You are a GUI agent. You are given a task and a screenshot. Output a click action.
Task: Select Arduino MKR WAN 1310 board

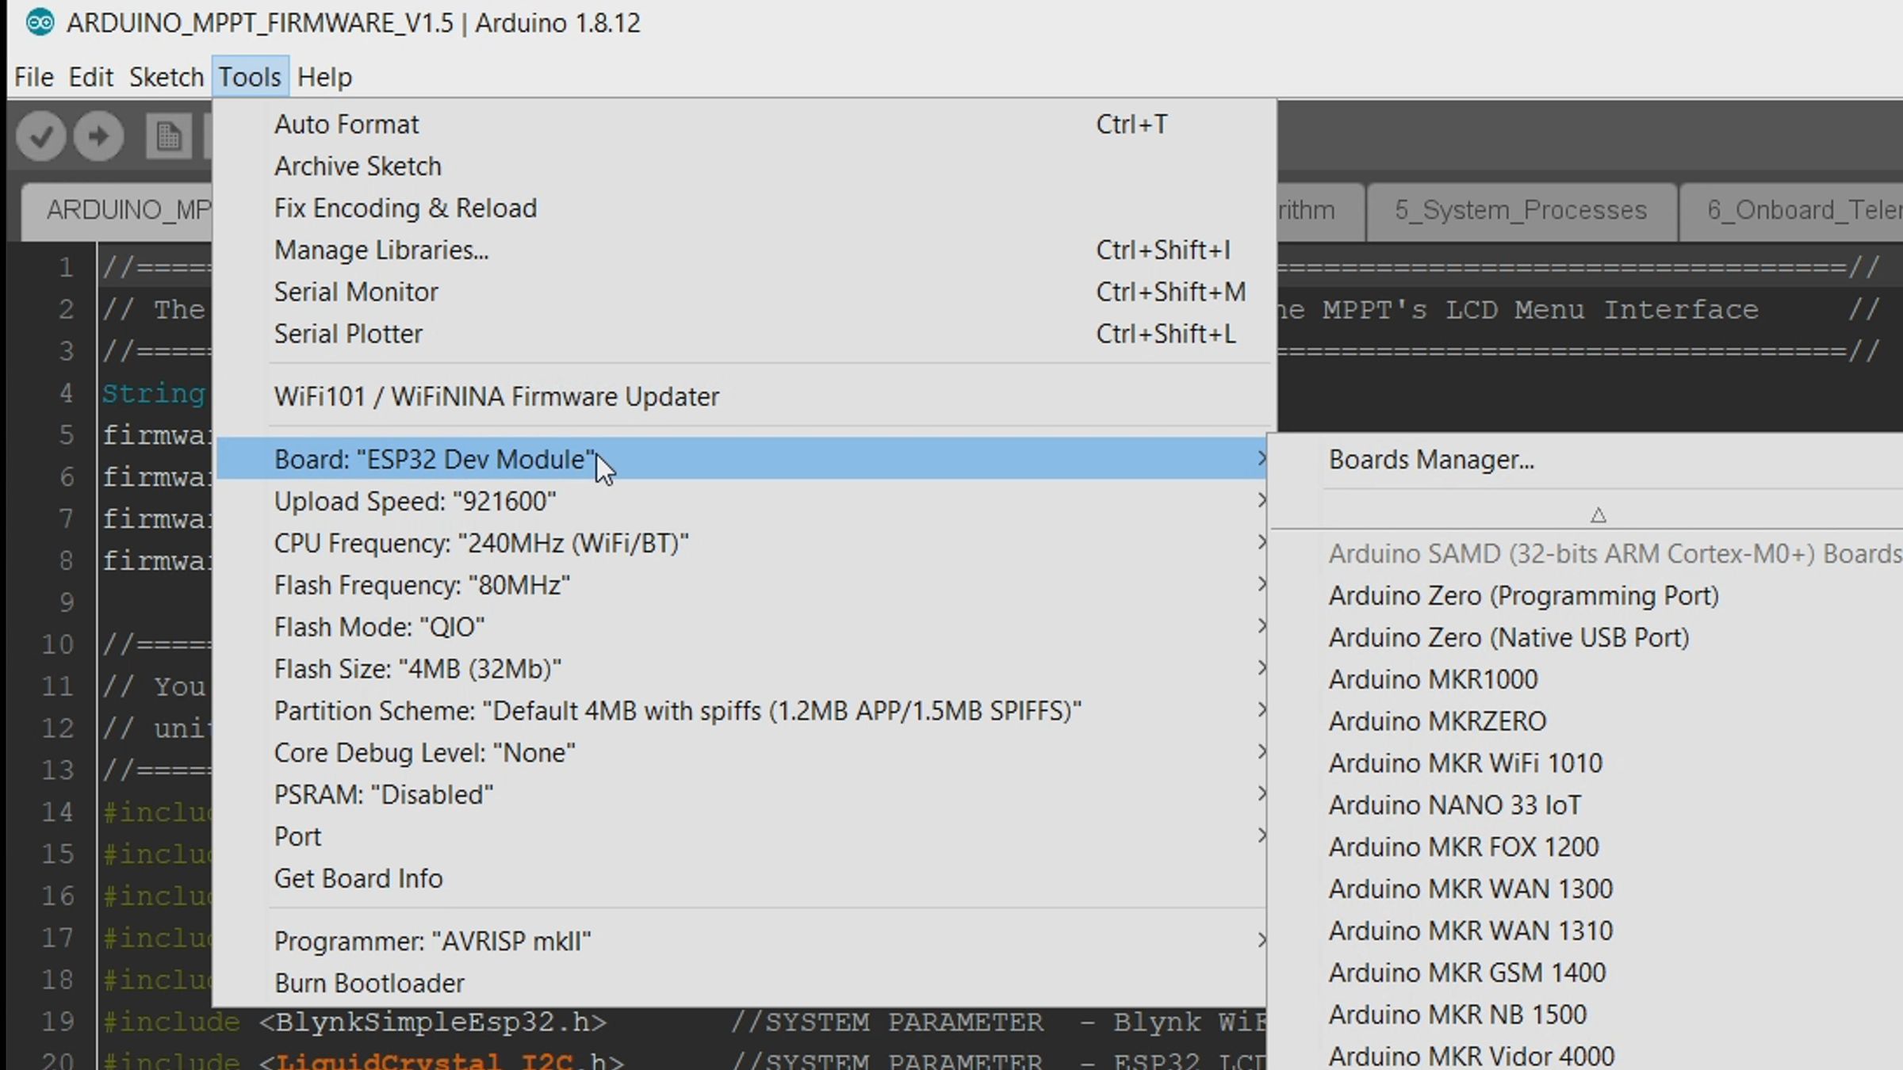pos(1587,932)
